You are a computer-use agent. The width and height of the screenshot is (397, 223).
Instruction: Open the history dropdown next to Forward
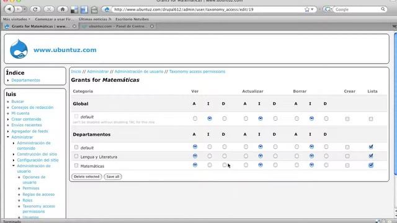[x=25, y=9]
